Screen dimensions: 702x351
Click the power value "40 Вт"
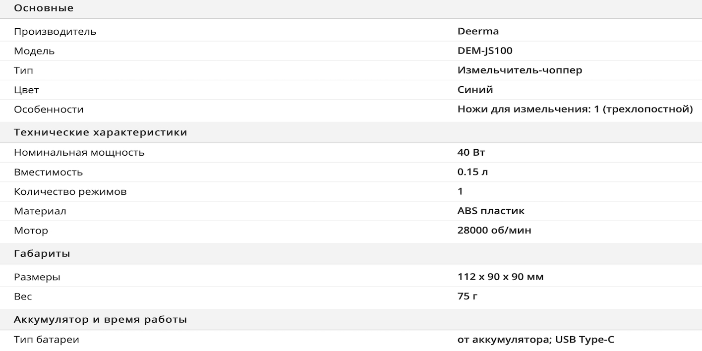(x=471, y=152)
